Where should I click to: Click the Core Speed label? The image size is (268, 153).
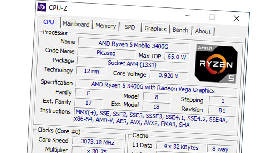coord(53,140)
